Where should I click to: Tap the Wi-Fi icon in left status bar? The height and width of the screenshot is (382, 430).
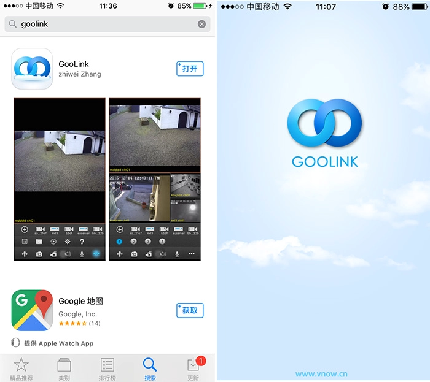click(60, 6)
